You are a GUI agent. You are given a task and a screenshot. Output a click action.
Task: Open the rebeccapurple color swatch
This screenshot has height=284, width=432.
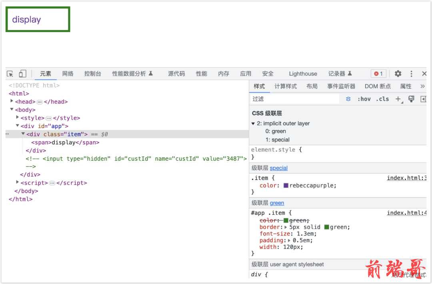(x=286, y=185)
